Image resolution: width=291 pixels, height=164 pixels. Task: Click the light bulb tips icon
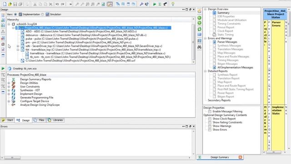click(x=173, y=4)
